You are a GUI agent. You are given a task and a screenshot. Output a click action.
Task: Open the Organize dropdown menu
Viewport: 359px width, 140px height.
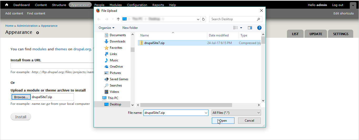coord(106,28)
